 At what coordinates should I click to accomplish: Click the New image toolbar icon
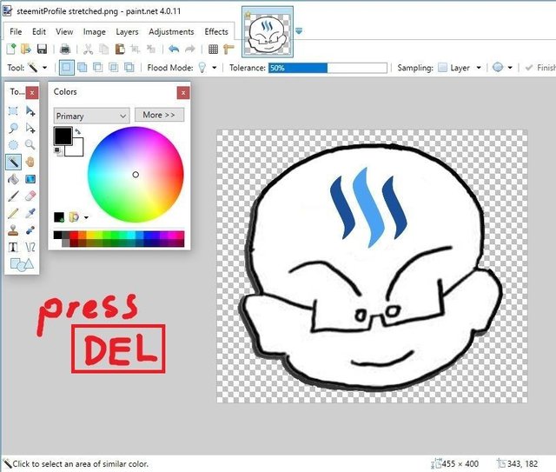(x=11, y=49)
